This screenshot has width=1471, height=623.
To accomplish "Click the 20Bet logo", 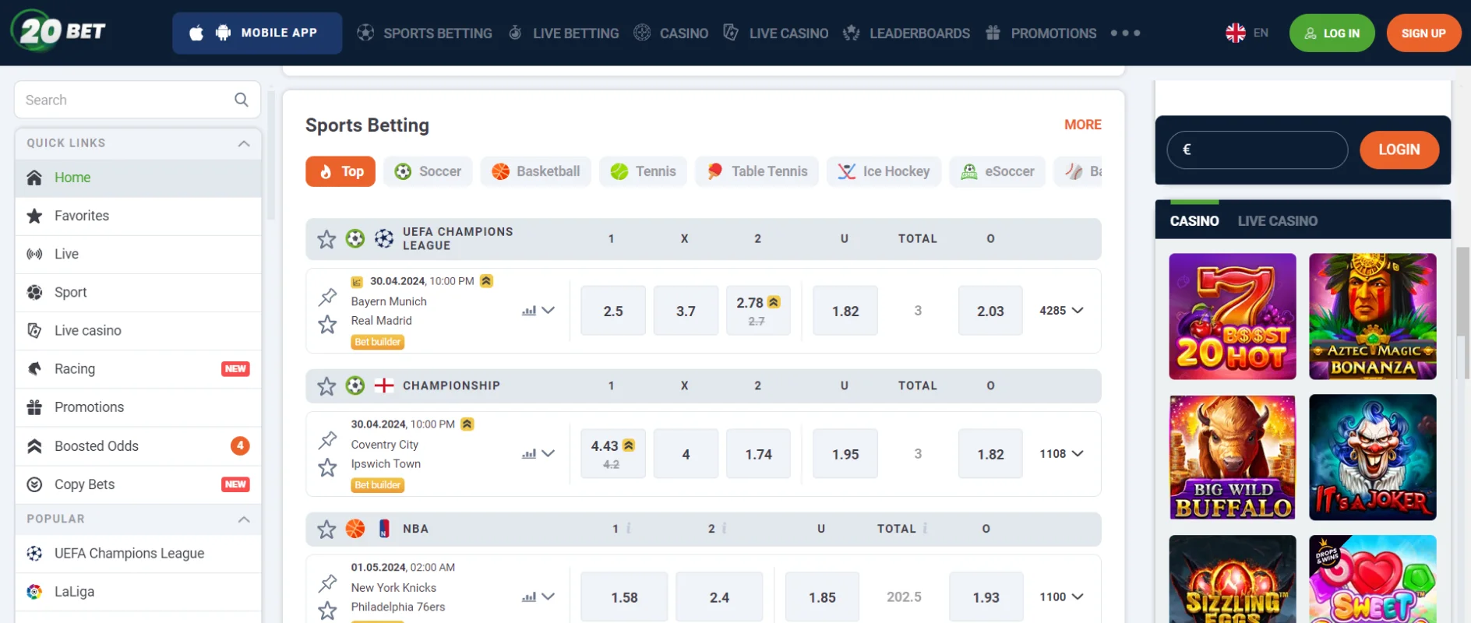I will coord(58,31).
